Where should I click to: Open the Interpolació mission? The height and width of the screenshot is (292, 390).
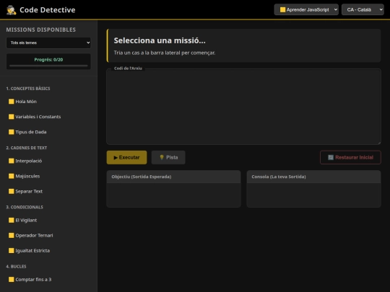[x=48, y=161]
